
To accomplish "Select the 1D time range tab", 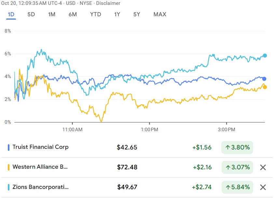I will (x=11, y=14).
